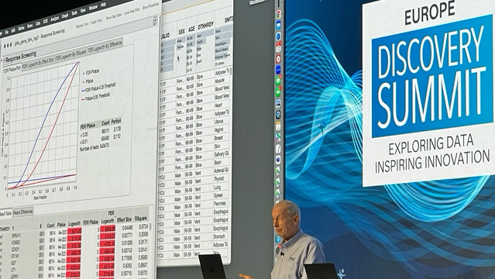Open the Help menu
495x279 pixels.
coord(103,5)
